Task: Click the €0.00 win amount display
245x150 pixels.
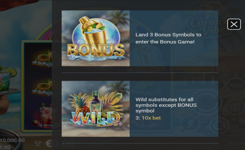Action: pos(60,144)
